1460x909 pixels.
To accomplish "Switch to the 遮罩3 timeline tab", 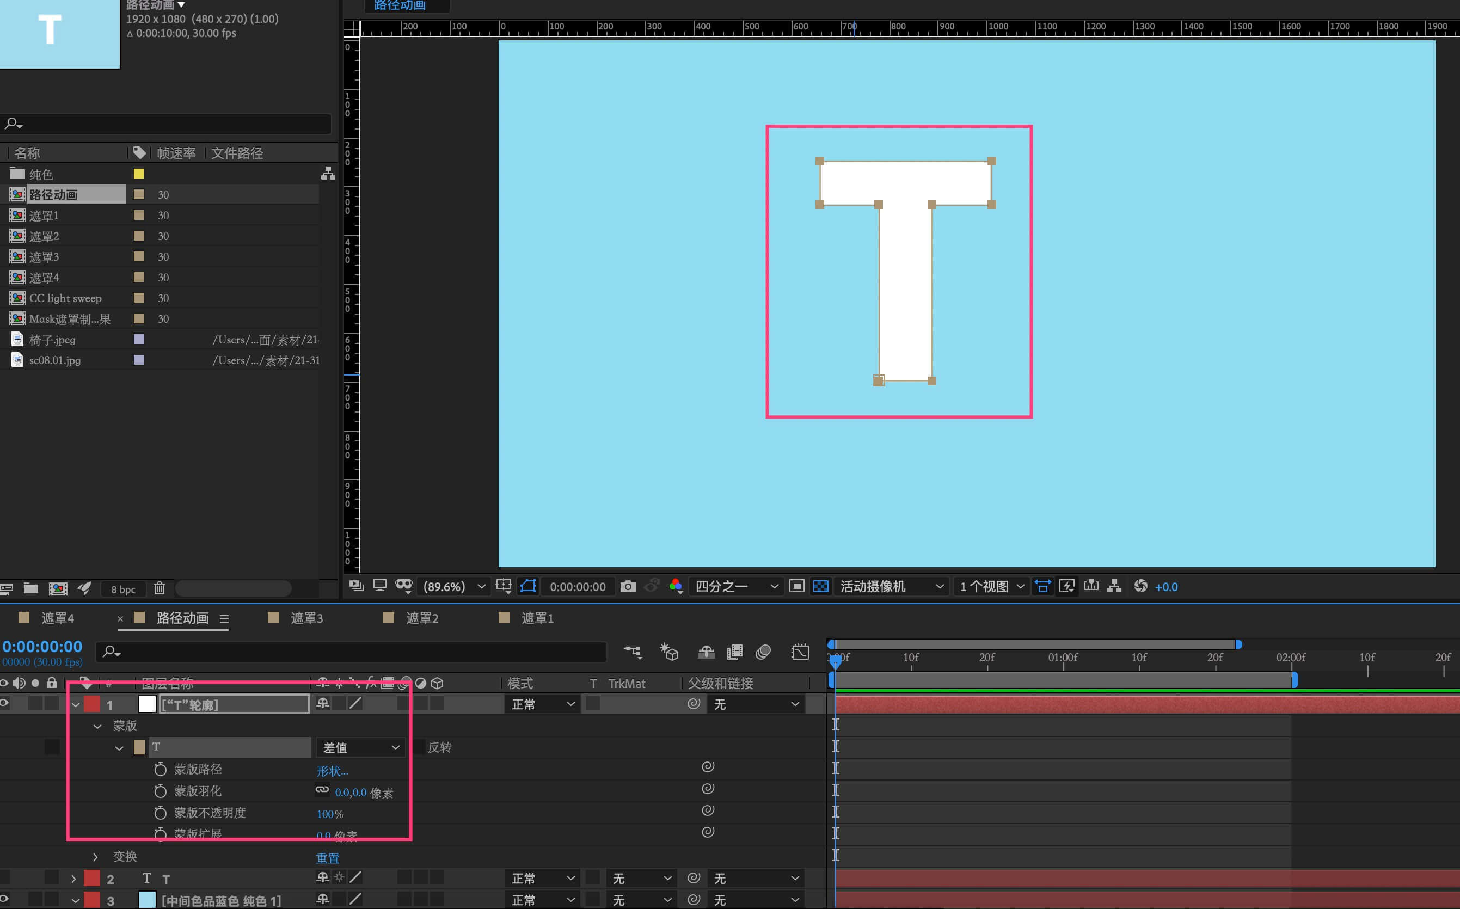I will coord(306,618).
